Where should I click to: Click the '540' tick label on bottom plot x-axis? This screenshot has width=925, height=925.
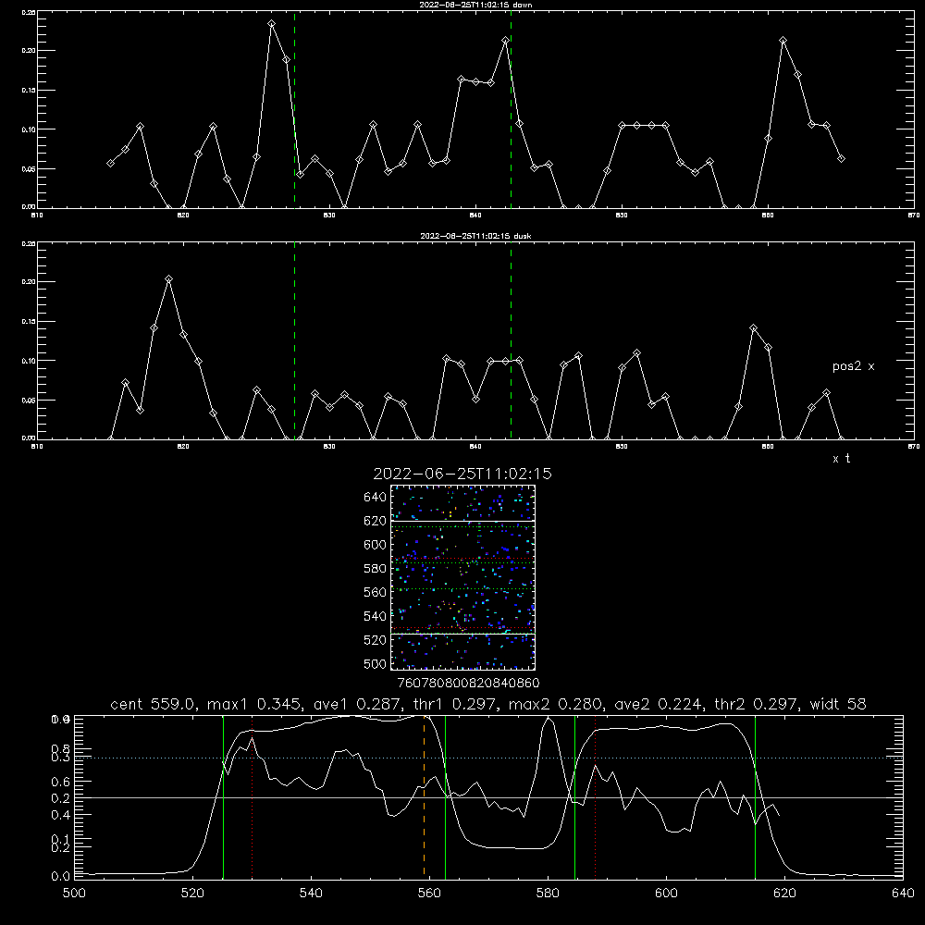[311, 894]
